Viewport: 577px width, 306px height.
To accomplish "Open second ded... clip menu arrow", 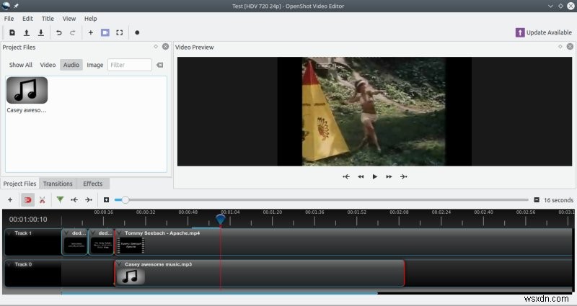I will point(93,233).
